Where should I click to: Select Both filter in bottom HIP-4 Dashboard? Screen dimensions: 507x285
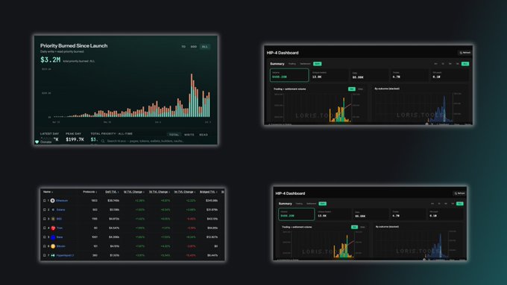coord(322,204)
